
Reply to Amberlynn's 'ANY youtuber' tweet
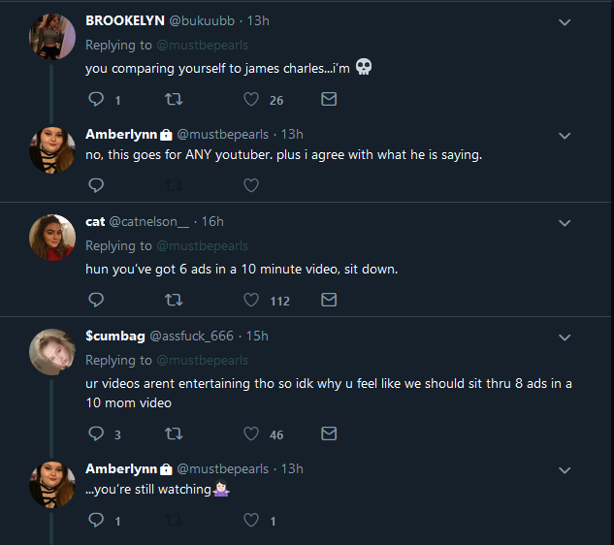coord(96,185)
